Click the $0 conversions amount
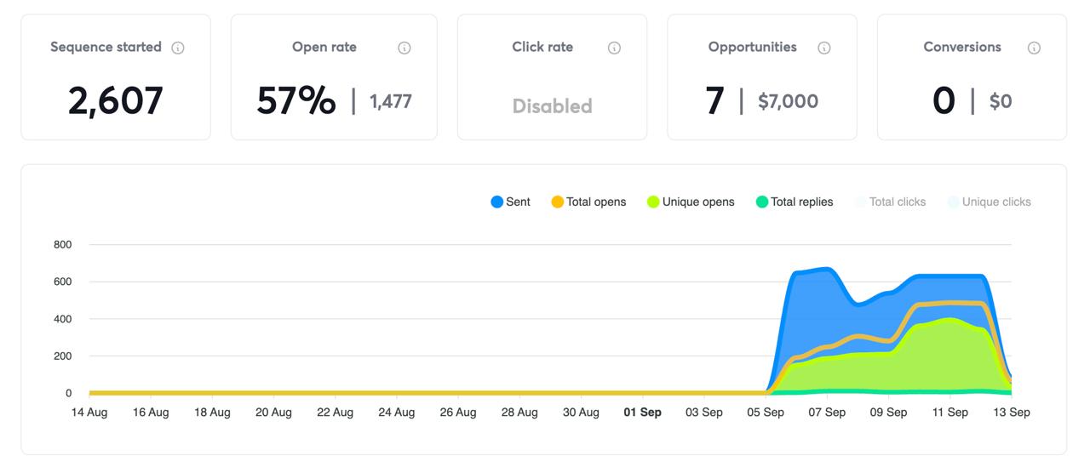This screenshot has height=467, width=1090. (x=1001, y=102)
